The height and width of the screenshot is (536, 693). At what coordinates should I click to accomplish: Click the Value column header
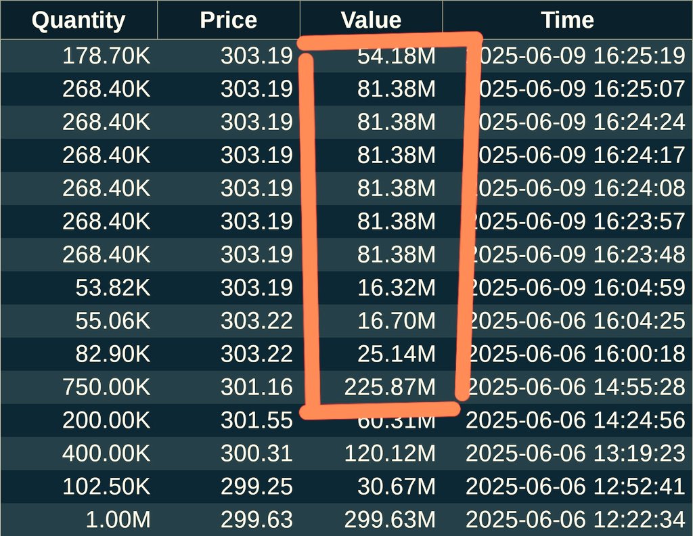(372, 20)
